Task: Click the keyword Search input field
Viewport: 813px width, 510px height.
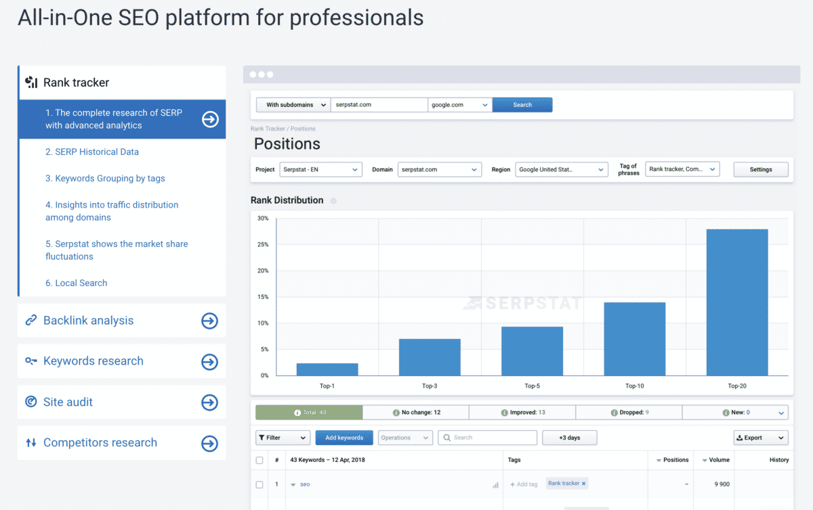Action: pos(488,438)
